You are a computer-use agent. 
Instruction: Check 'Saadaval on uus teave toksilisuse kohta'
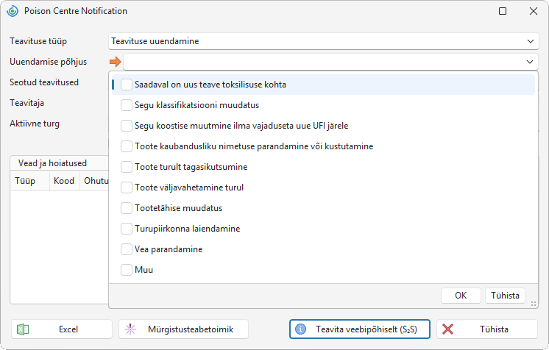[127, 85]
